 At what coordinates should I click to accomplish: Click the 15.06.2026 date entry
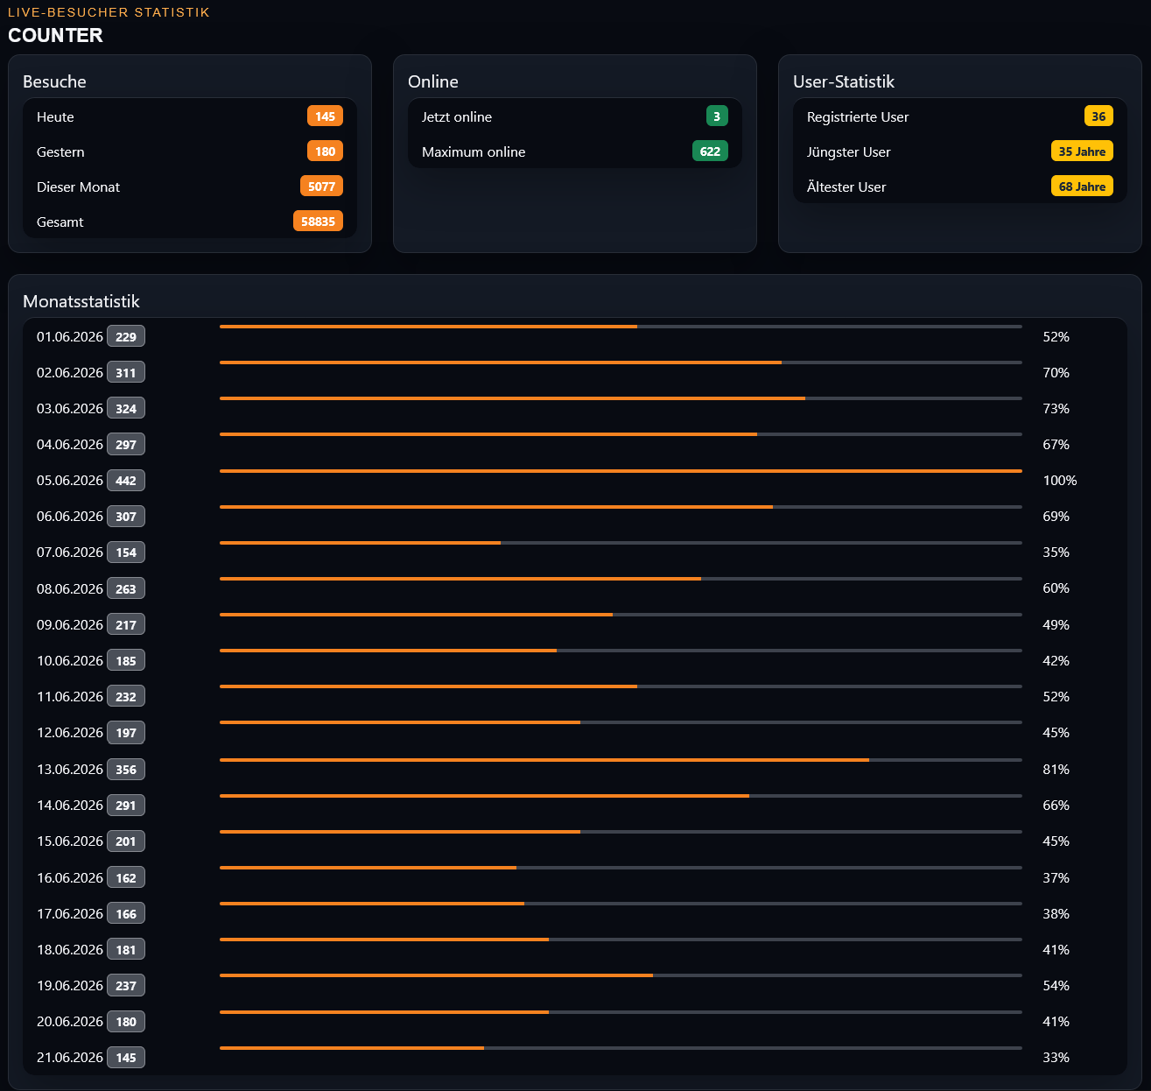click(70, 841)
